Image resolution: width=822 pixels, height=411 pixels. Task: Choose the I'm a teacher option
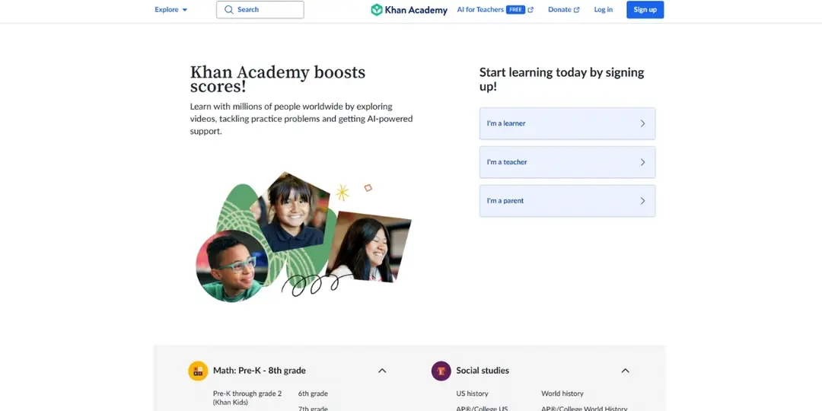point(567,162)
